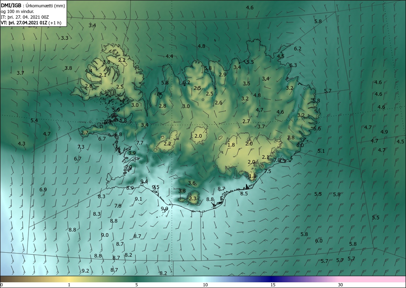Click the highest value 9.9

[164, 208]
